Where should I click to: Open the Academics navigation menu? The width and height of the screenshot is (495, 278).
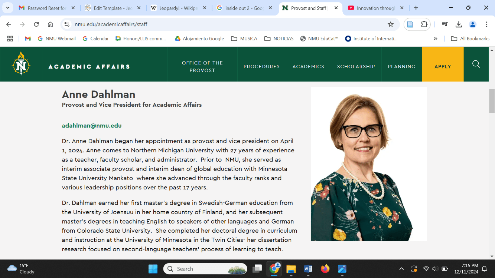(x=308, y=67)
